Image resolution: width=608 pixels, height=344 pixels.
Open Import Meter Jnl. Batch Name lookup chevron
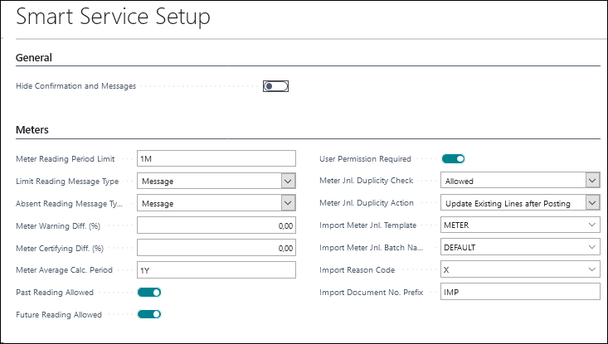click(591, 247)
